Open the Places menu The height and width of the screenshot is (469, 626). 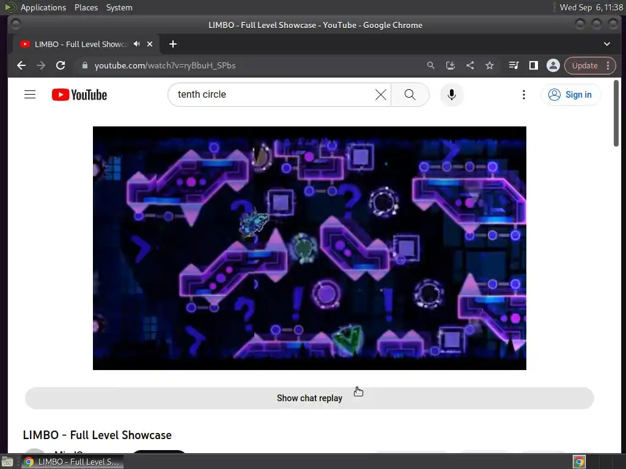[x=86, y=7]
